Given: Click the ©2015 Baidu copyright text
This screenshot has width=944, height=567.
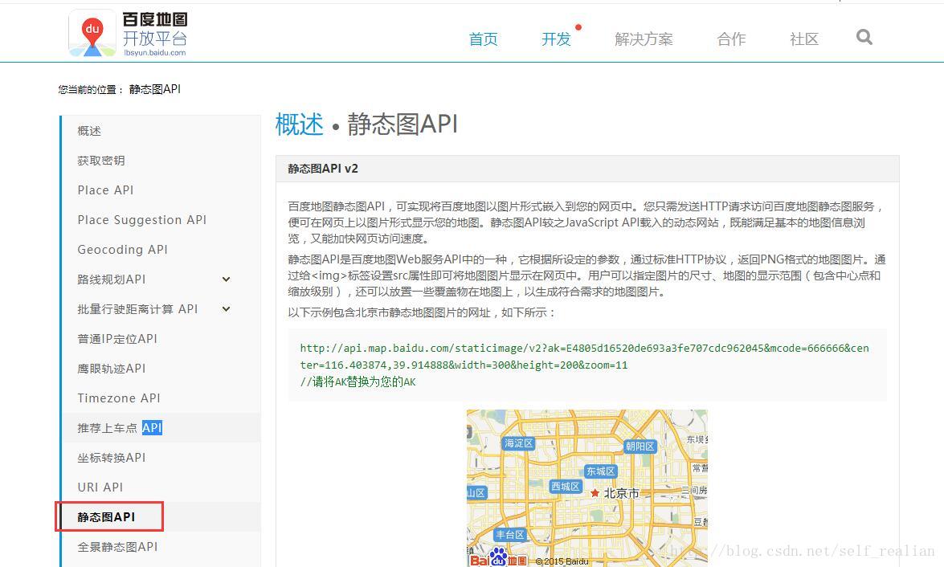Looking at the screenshot, I should (562, 561).
